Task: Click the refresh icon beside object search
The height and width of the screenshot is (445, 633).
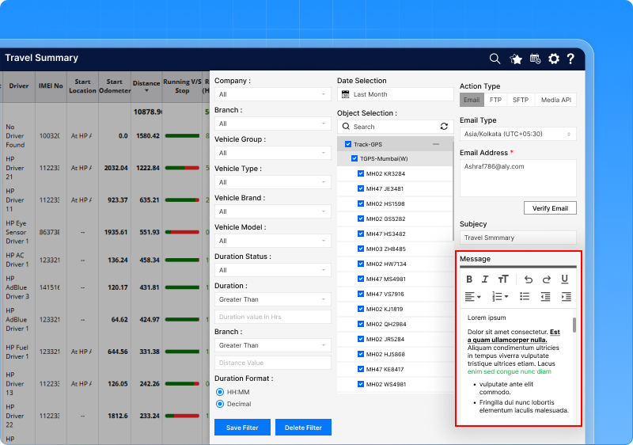Action: point(444,127)
